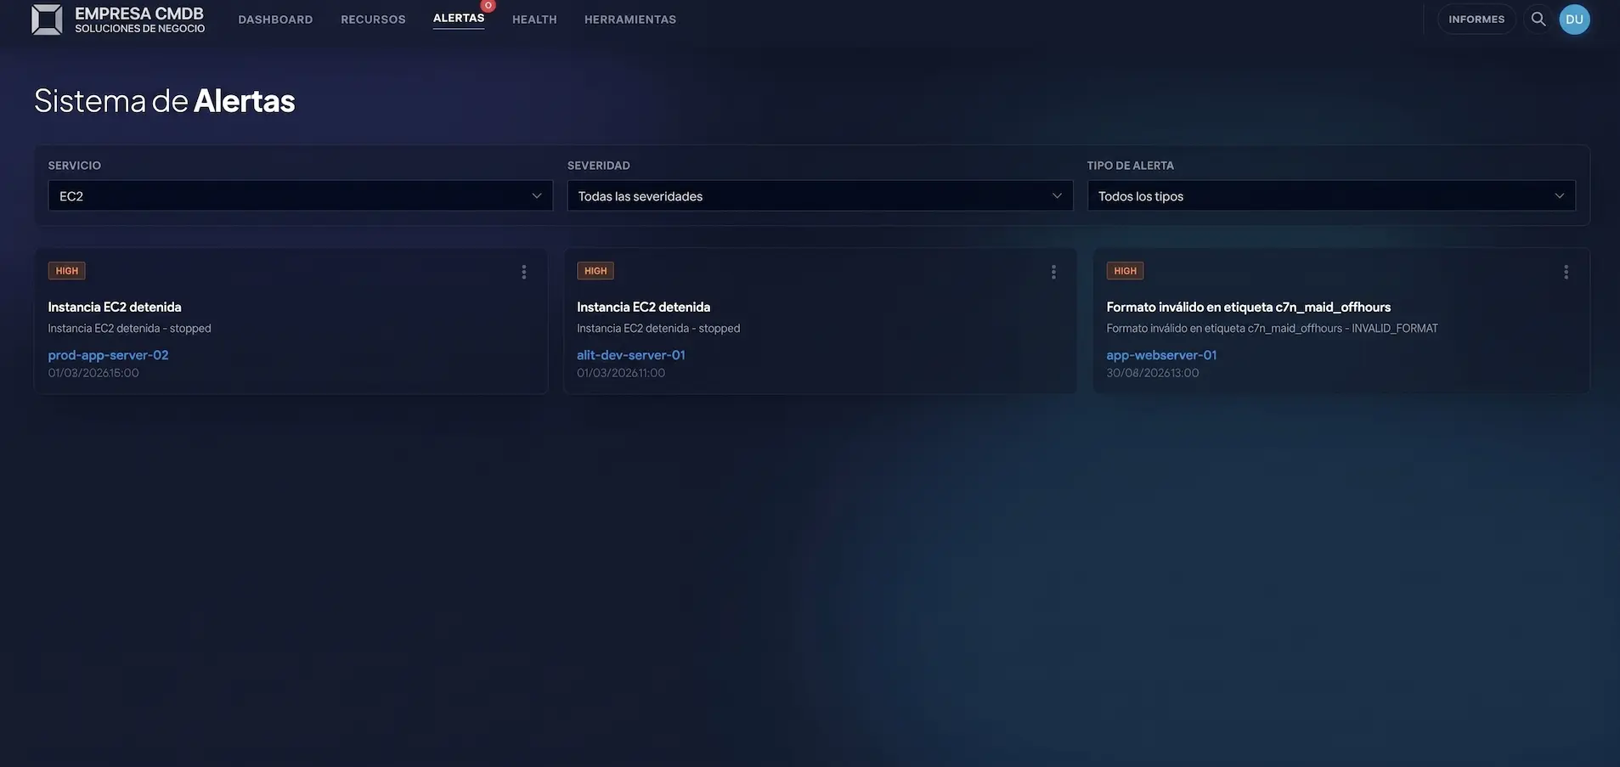
Task: Click the Empresa CMDB brand title
Action: pyautogui.click(x=139, y=14)
